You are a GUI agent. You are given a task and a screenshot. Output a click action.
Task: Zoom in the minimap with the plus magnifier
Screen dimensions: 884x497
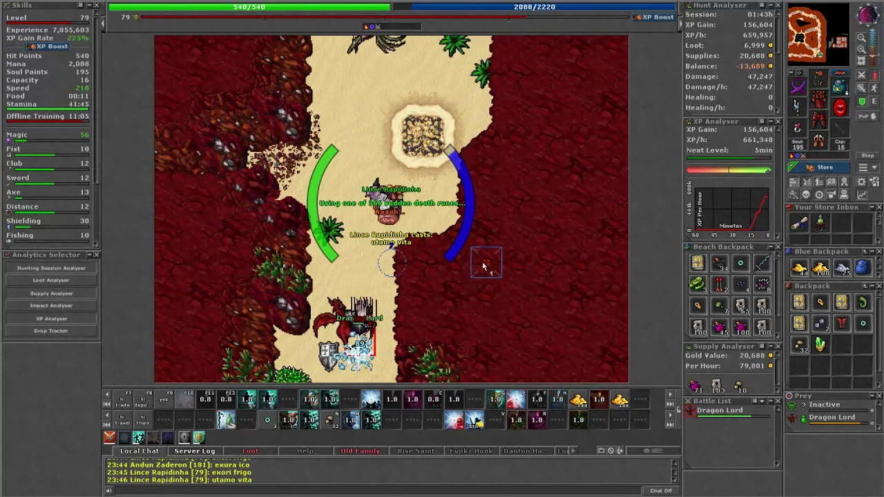pos(861,50)
